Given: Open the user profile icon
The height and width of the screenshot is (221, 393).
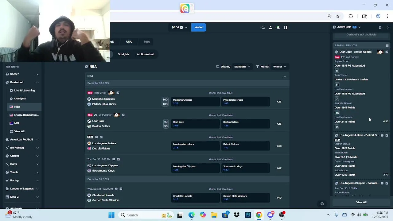Looking at the screenshot, I should click(270, 27).
